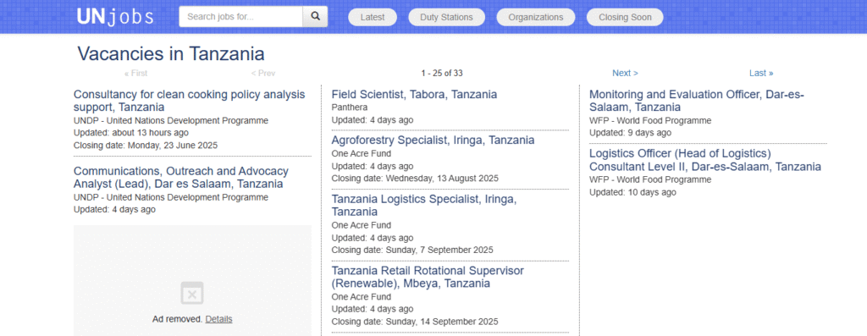Open Consultancy for clean cooking policy job
This screenshot has width=867, height=336.
coord(189,101)
